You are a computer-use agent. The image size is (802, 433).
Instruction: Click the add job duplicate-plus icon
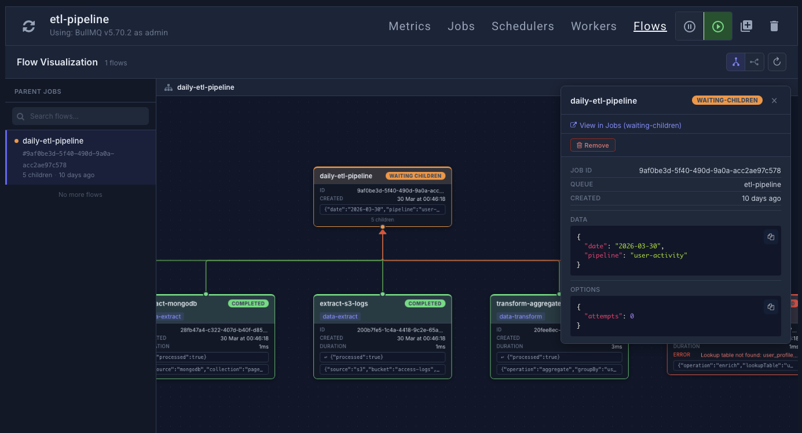(746, 26)
